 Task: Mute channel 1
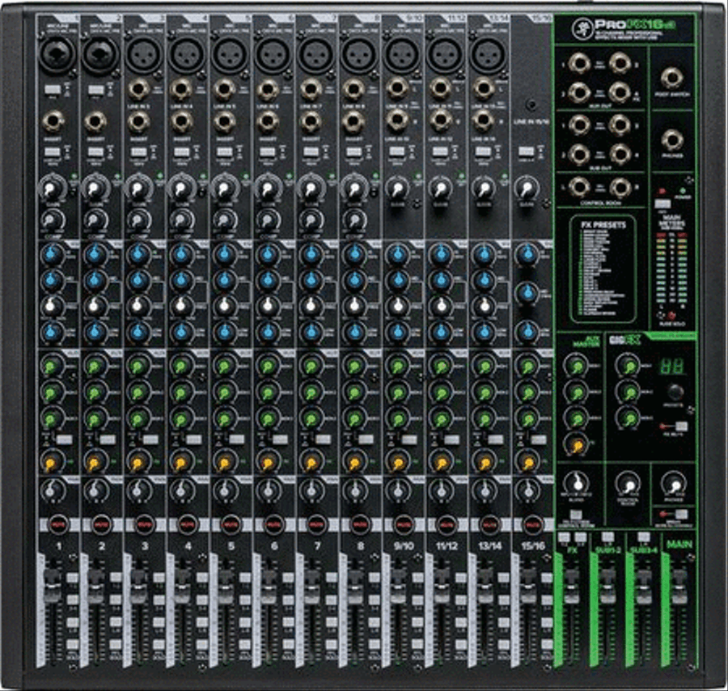point(57,525)
